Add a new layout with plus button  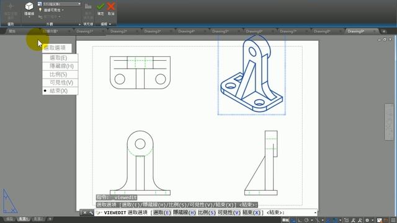(x=50, y=219)
